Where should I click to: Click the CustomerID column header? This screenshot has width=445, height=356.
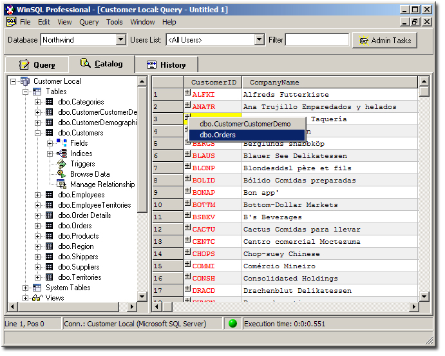point(213,83)
